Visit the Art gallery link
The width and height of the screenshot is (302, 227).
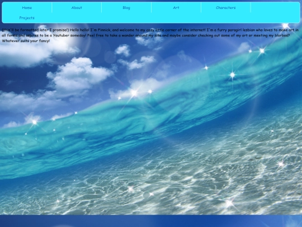(176, 8)
